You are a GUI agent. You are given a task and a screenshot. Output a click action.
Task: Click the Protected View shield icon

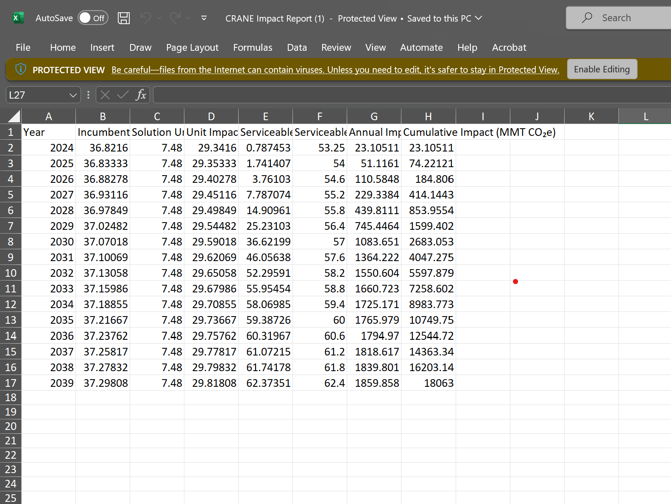(20, 69)
